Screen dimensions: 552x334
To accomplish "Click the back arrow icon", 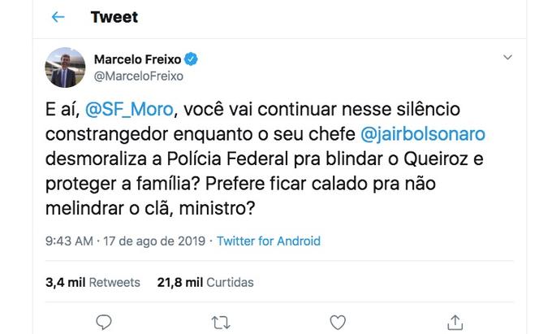I will click(58, 17).
